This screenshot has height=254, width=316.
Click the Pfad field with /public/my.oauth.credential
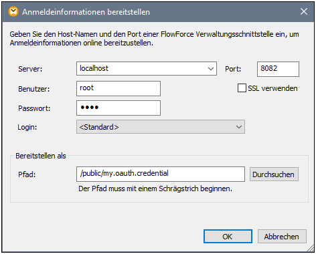pyautogui.click(x=161, y=174)
